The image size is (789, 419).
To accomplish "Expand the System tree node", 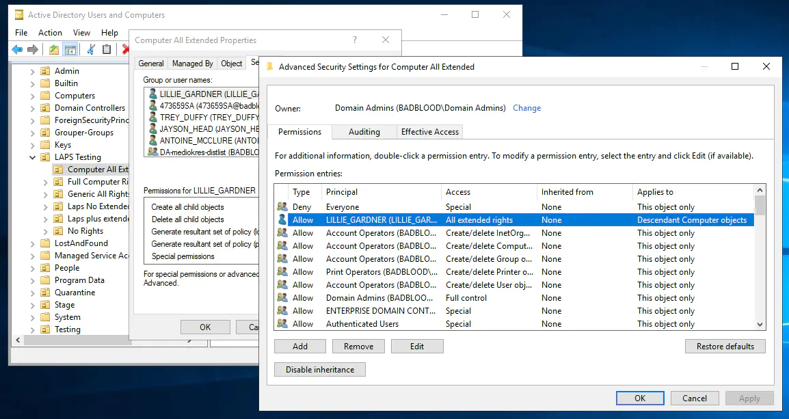I will [33, 317].
